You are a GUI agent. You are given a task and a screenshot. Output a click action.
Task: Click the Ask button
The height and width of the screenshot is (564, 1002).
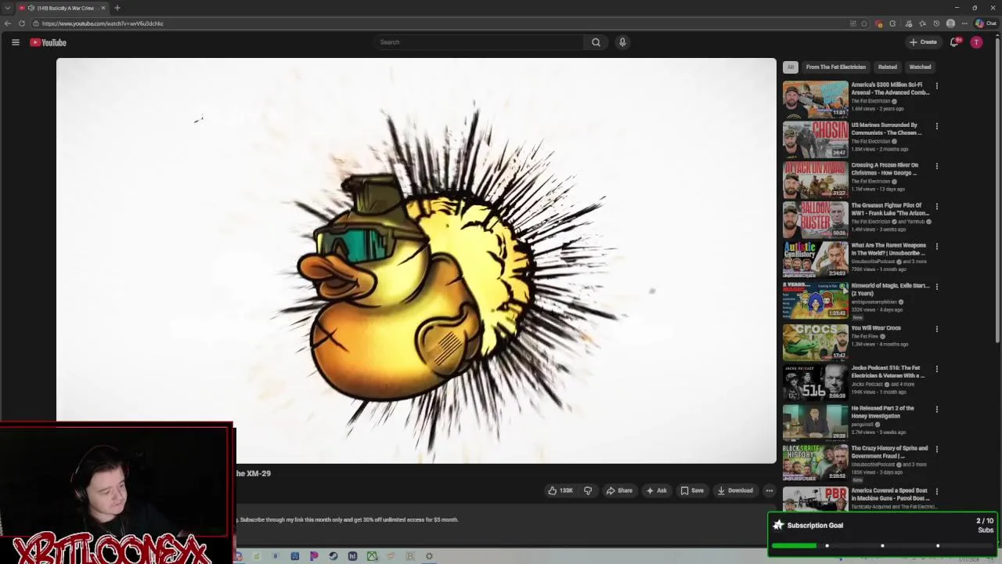[x=656, y=490]
